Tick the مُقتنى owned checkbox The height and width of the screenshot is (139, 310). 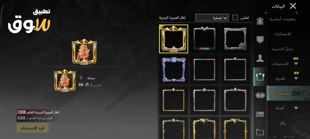click(x=235, y=17)
